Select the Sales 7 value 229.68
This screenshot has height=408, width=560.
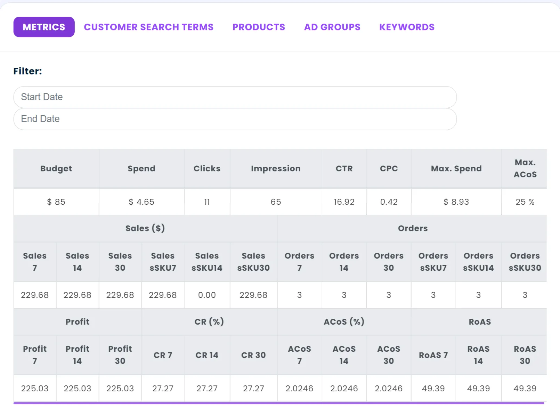[x=35, y=295]
